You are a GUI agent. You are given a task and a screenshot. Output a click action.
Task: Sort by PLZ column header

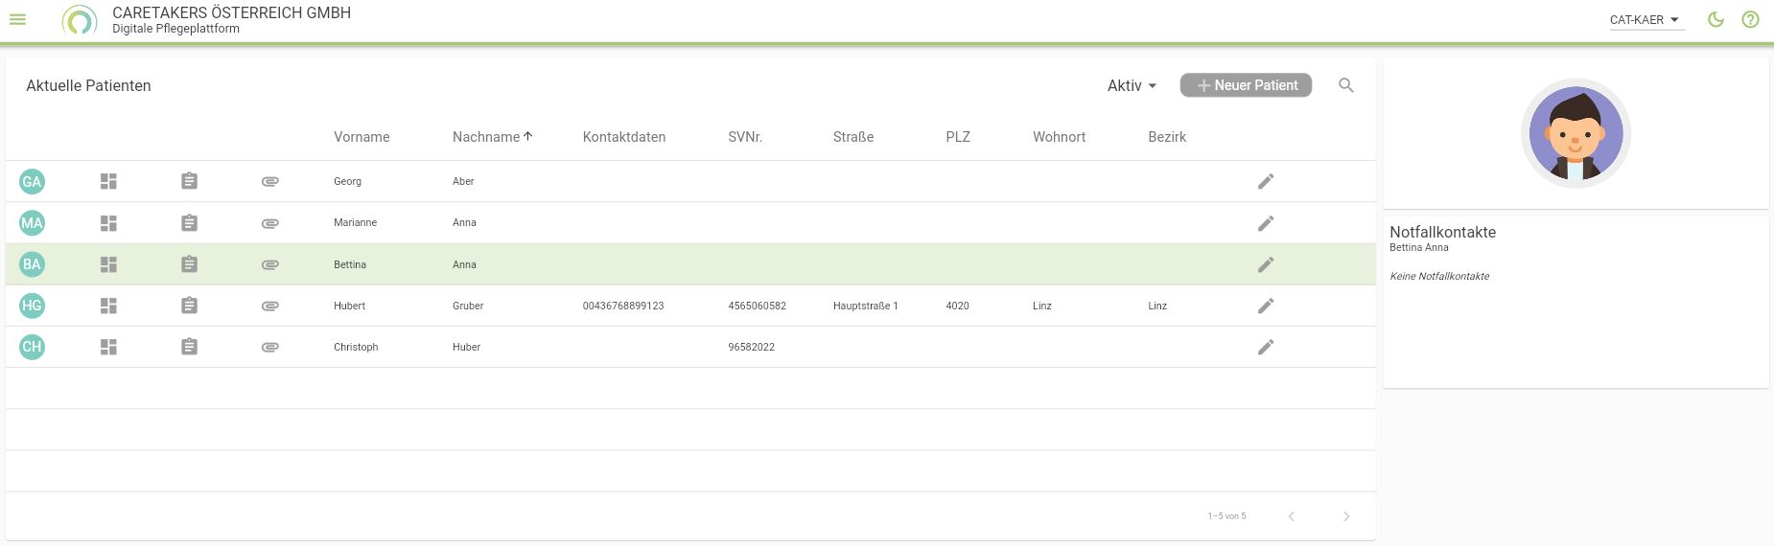click(957, 137)
